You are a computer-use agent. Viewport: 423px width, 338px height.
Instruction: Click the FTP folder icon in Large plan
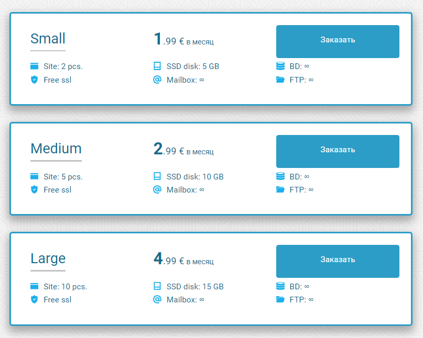click(280, 300)
